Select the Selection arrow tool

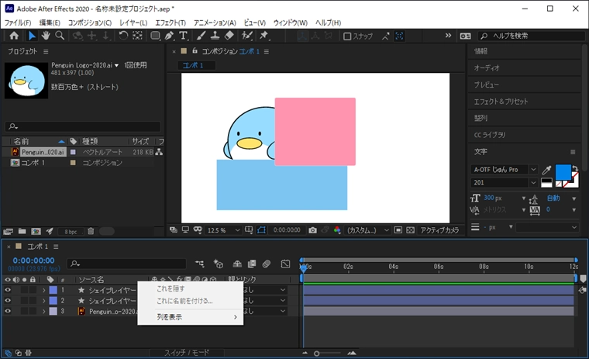click(32, 36)
